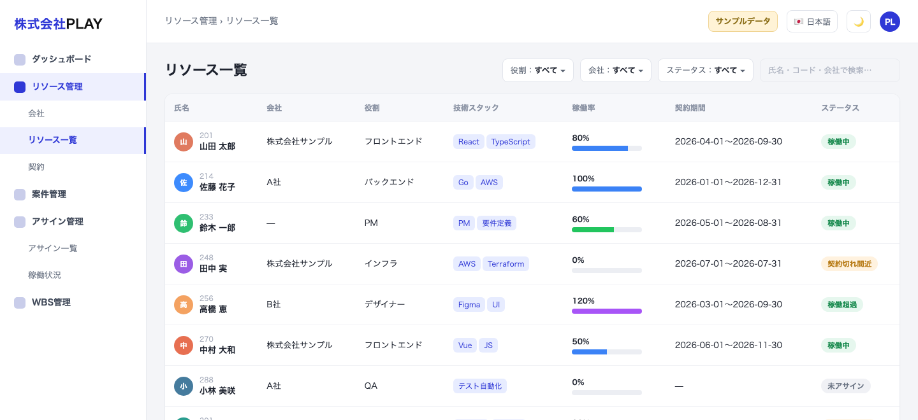Image resolution: width=918 pixels, height=420 pixels.
Task: Click 山田 太郎's avatar icon
Action: [x=184, y=142]
